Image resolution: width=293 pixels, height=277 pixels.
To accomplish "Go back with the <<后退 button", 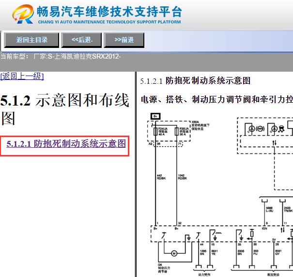I will pos(81,40).
